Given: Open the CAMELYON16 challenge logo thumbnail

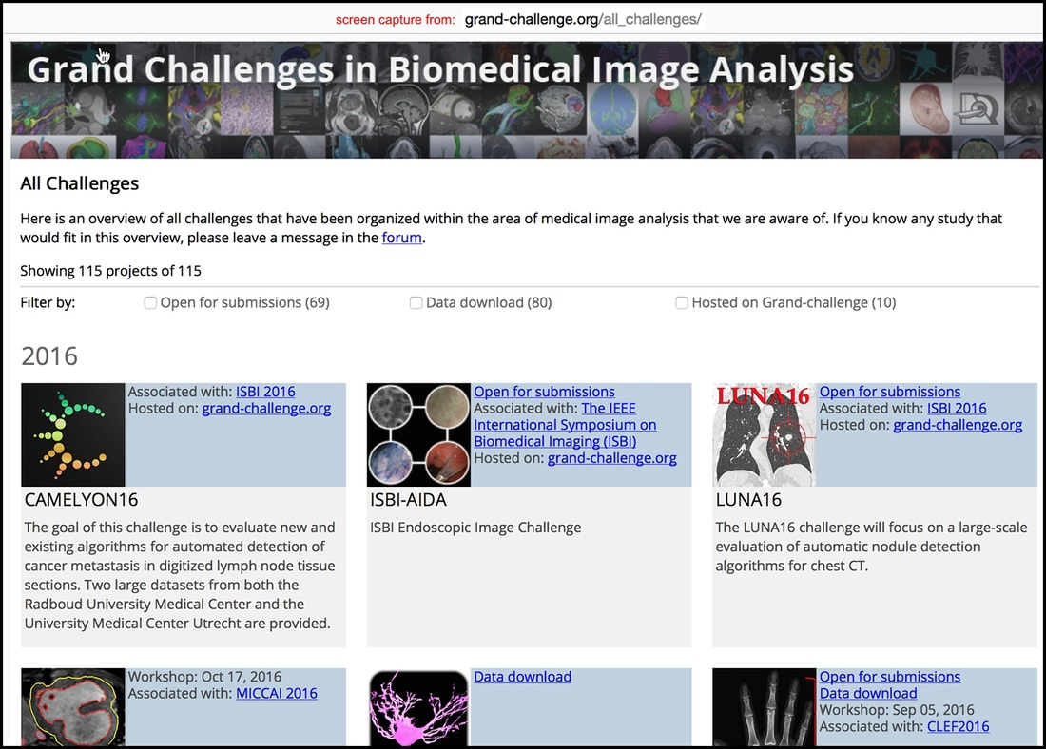Looking at the screenshot, I should pyautogui.click(x=72, y=435).
